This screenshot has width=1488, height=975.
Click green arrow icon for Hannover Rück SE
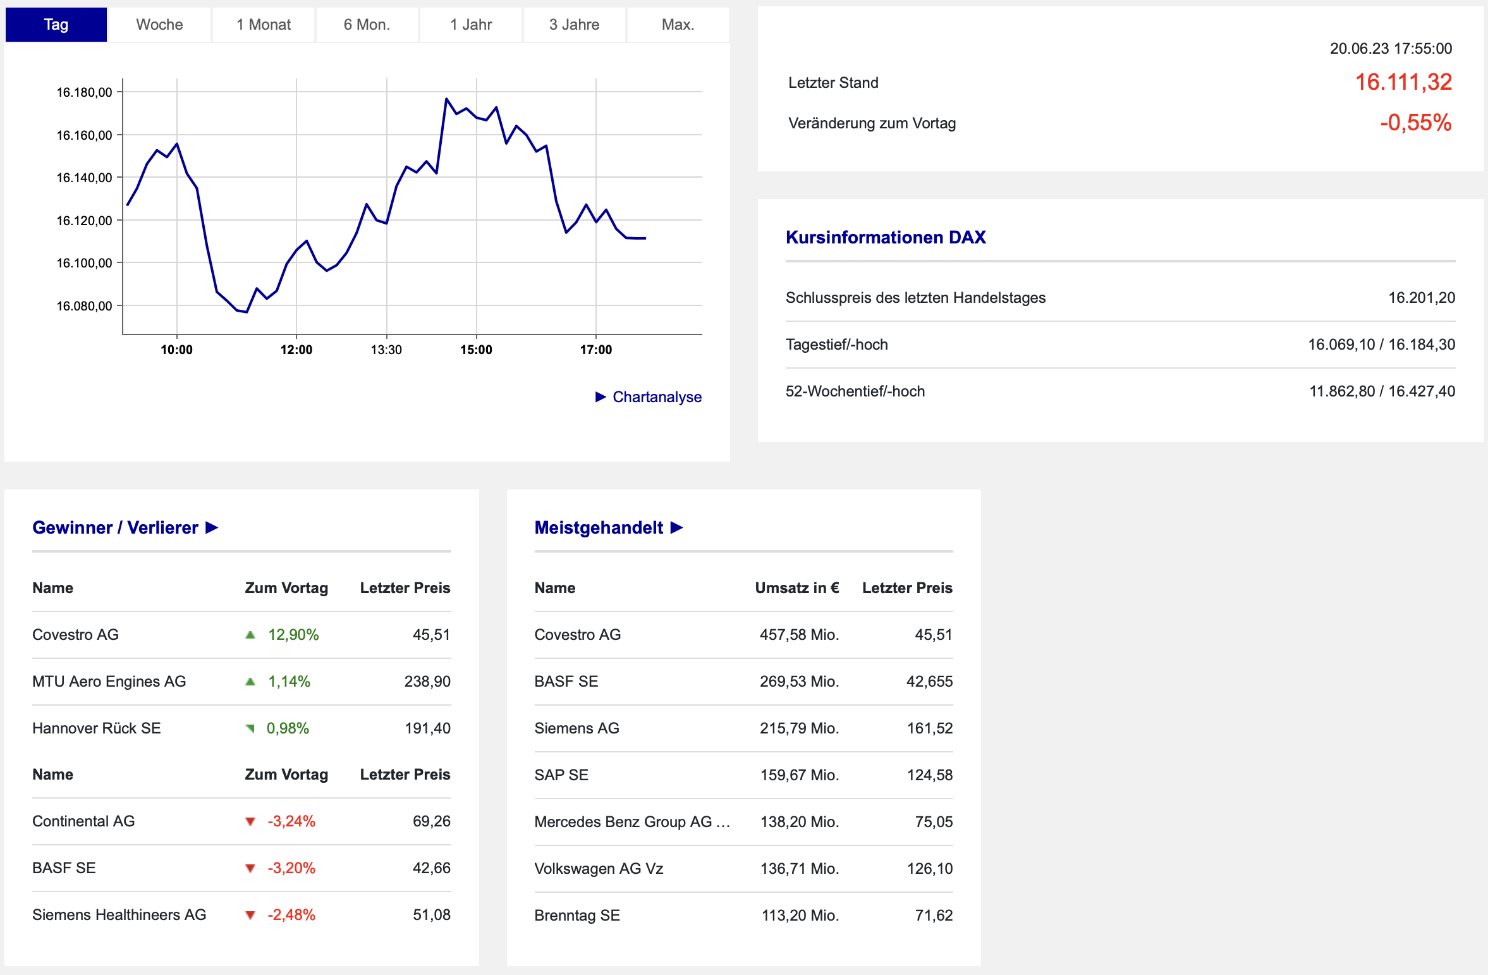(x=250, y=728)
